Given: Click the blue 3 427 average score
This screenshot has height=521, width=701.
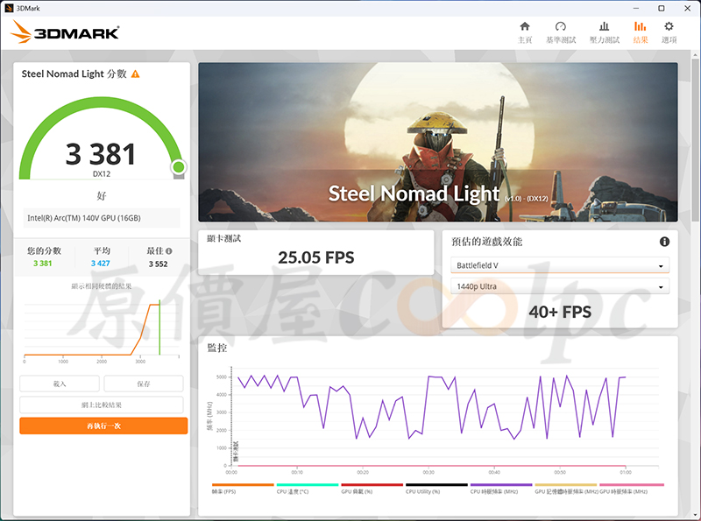Looking at the screenshot, I should pos(101,264).
